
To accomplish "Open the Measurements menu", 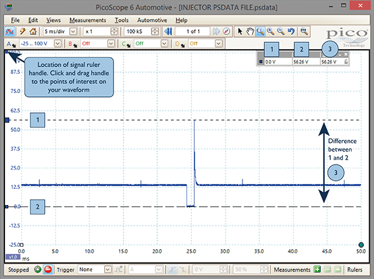I will coord(87,21).
